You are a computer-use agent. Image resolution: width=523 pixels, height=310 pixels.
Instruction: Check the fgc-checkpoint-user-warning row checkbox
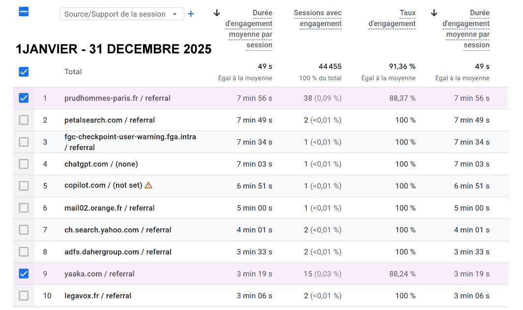pyautogui.click(x=24, y=142)
